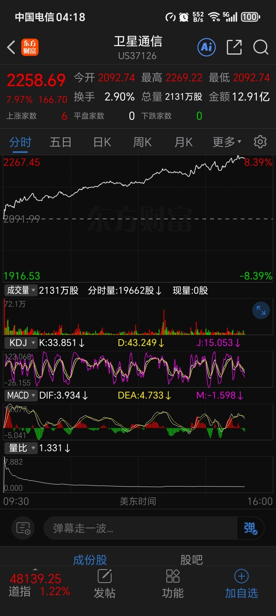The height and width of the screenshot is (616, 276).
Task: Tap the 卫星通信 title
Action: (138, 41)
